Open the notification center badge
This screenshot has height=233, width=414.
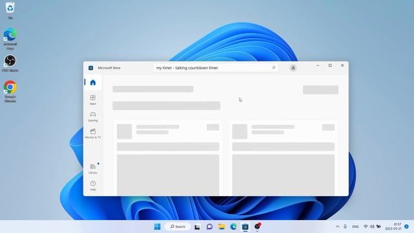[407, 227]
